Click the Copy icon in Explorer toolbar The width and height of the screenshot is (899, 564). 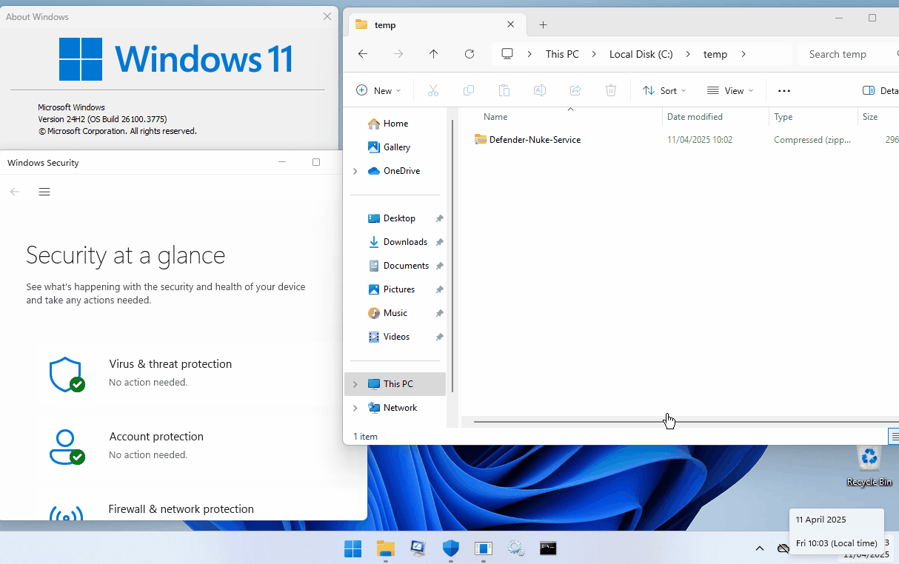(469, 90)
